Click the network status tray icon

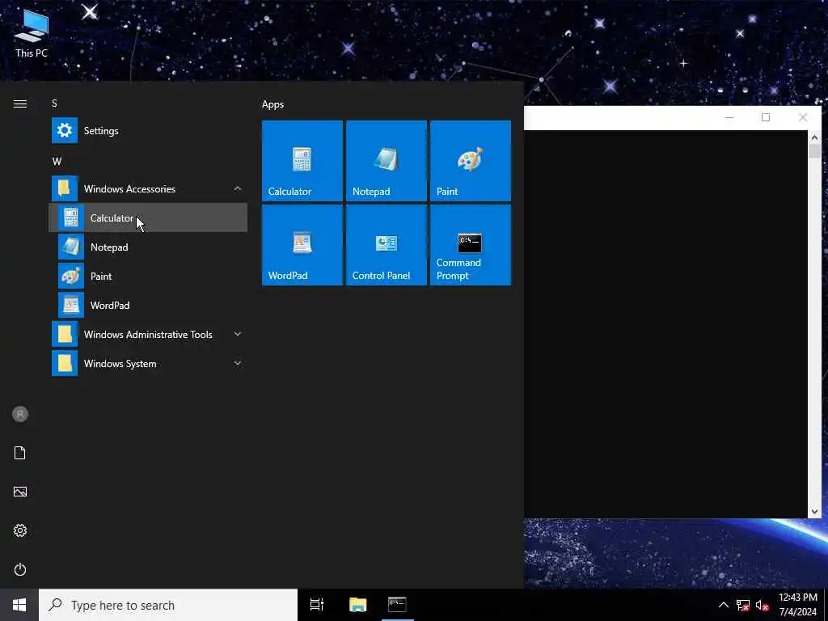tap(742, 605)
